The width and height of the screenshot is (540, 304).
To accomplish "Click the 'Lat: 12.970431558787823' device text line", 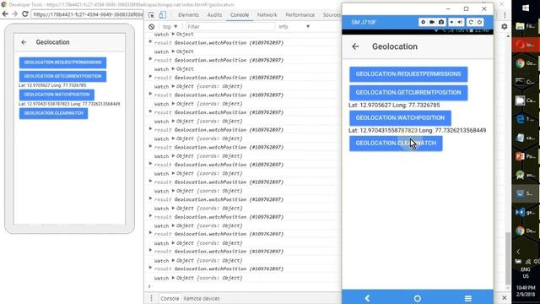I will pos(418,130).
